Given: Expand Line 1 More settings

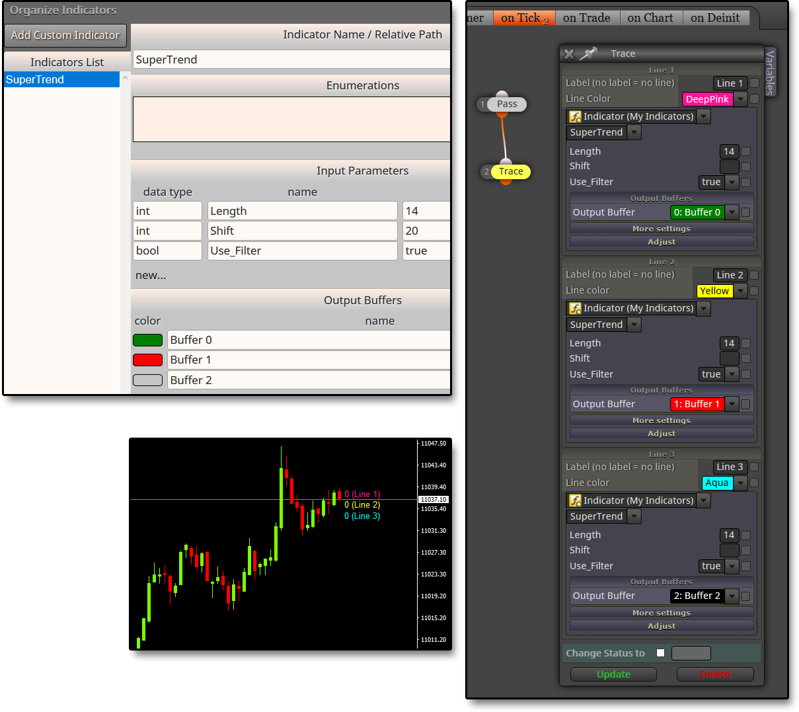Looking at the screenshot, I should [662, 229].
